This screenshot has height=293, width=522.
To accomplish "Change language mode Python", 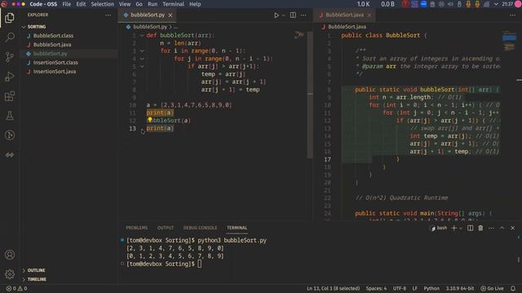I will tap(431, 288).
